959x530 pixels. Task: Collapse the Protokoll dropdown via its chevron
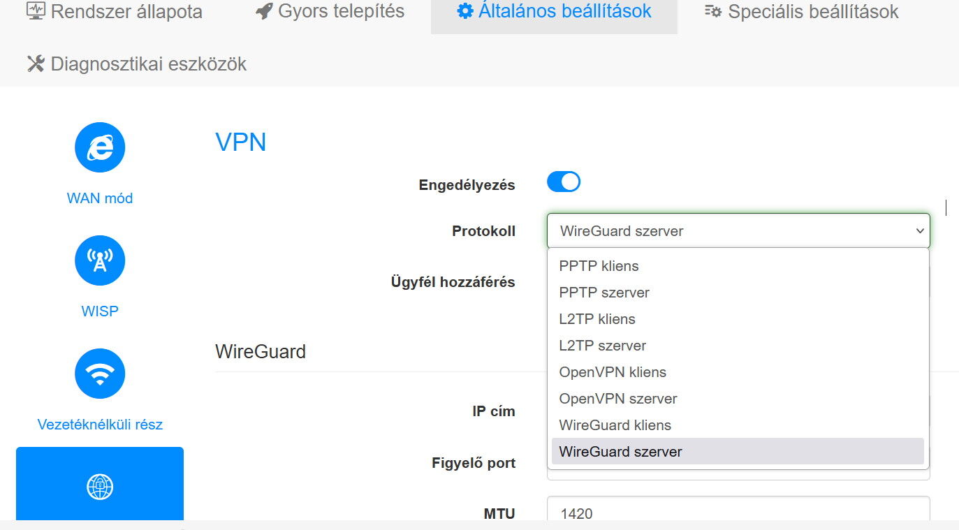919,231
